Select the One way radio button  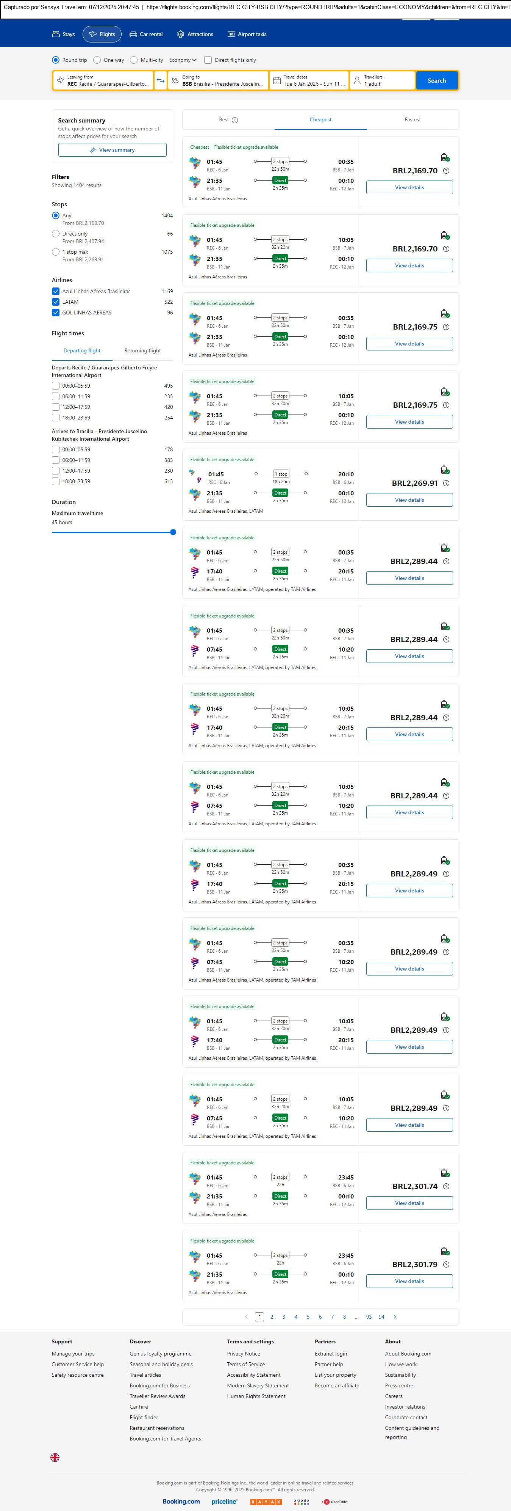pos(97,60)
